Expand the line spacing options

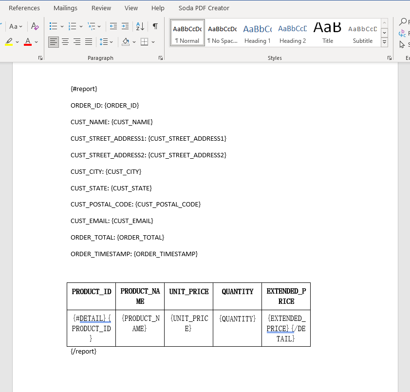pyautogui.click(x=106, y=42)
